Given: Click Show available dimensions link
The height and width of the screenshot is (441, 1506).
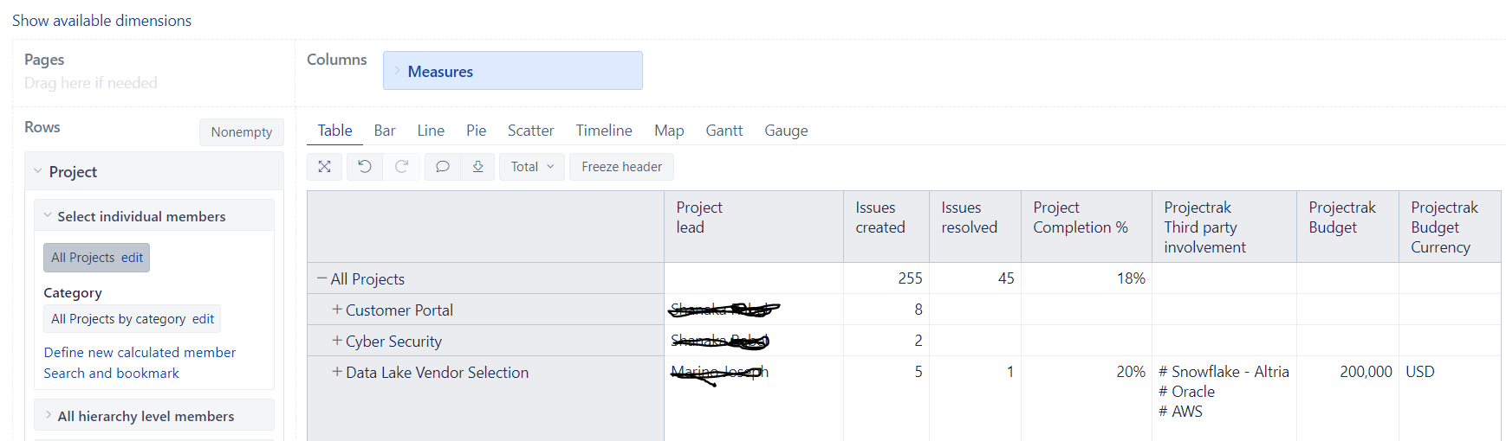Looking at the screenshot, I should click(x=101, y=21).
